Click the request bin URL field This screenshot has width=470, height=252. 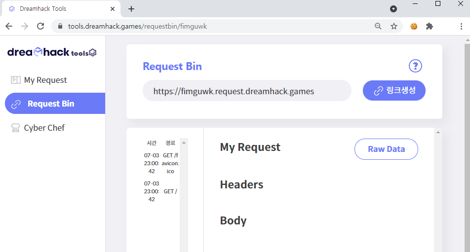pos(247,91)
